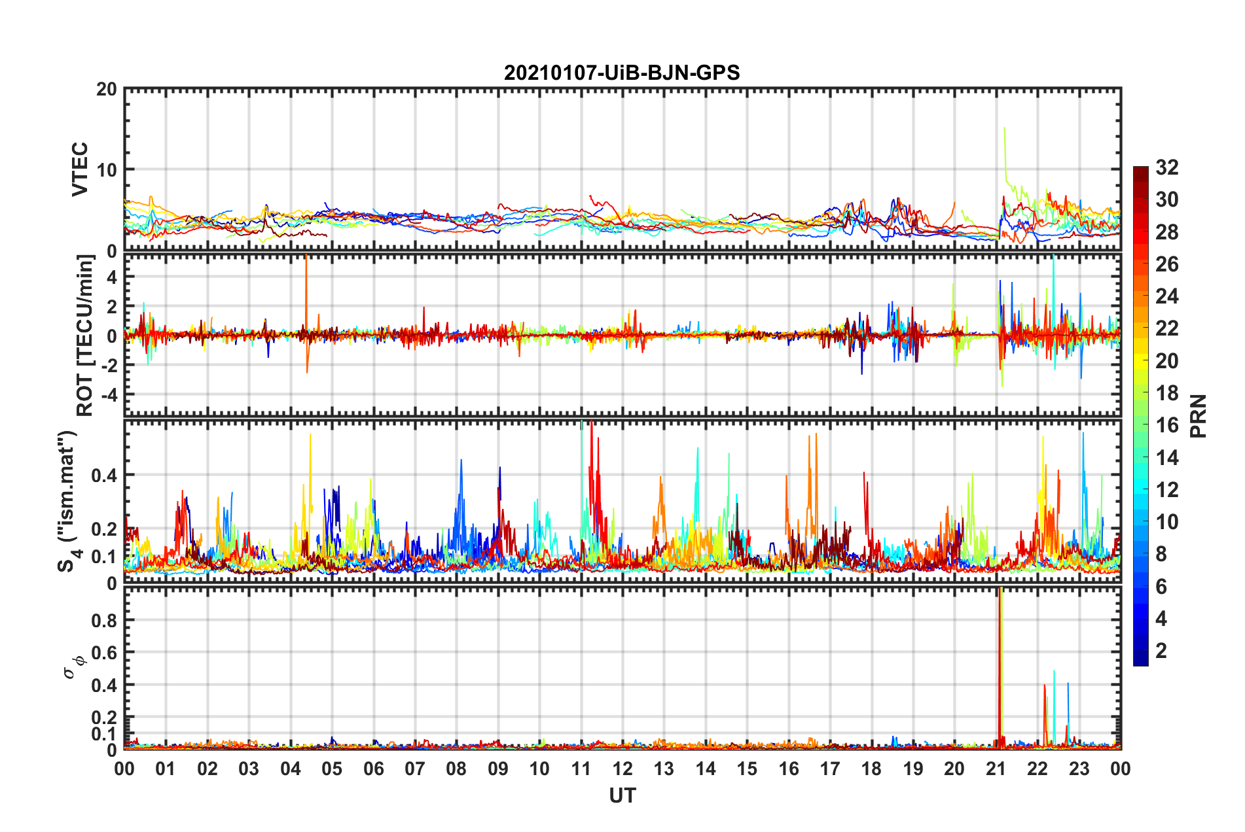
Task: Click the "PRN" colorbar label
Action: pos(1199,416)
